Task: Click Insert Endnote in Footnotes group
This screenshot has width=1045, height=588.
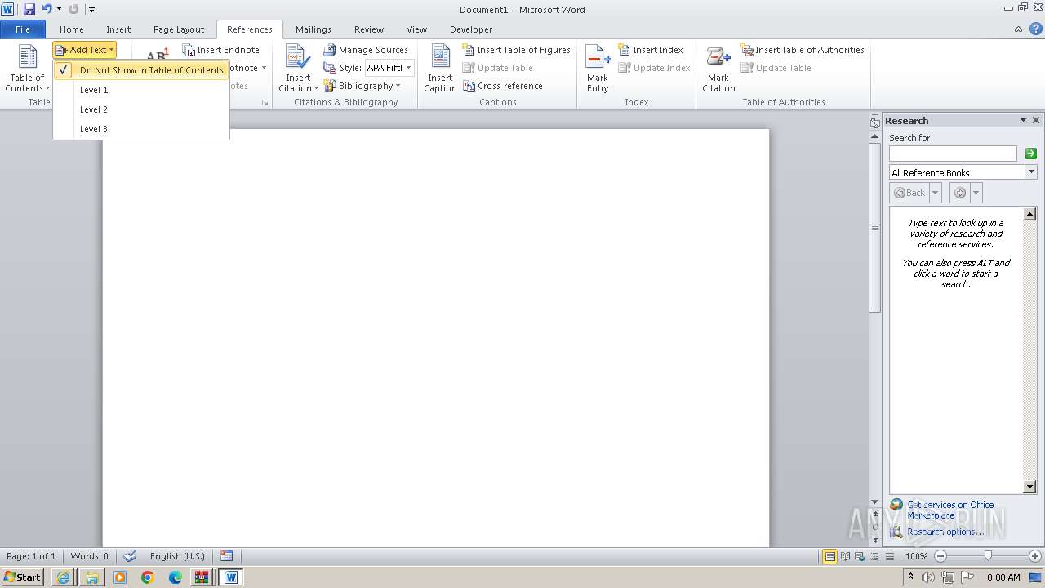Action: coord(221,50)
